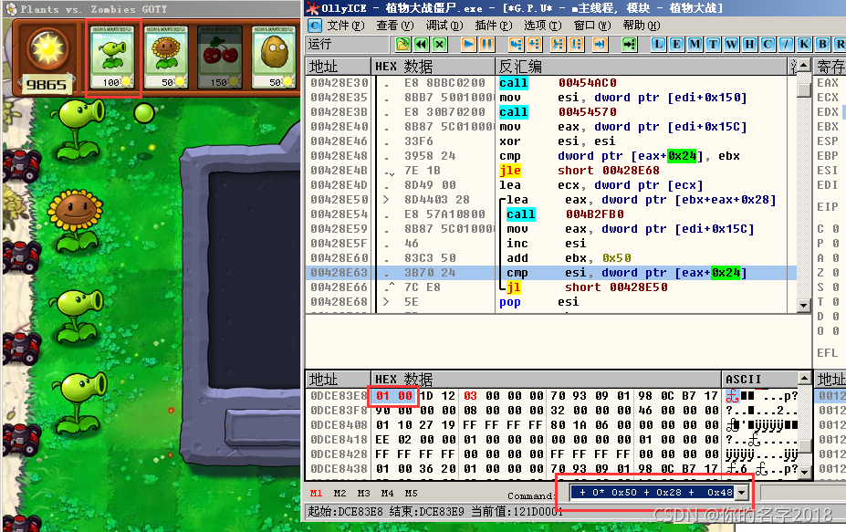This screenshot has height=532, width=846.
Task: Open a file with the toolbar Open icon
Action: click(x=402, y=44)
